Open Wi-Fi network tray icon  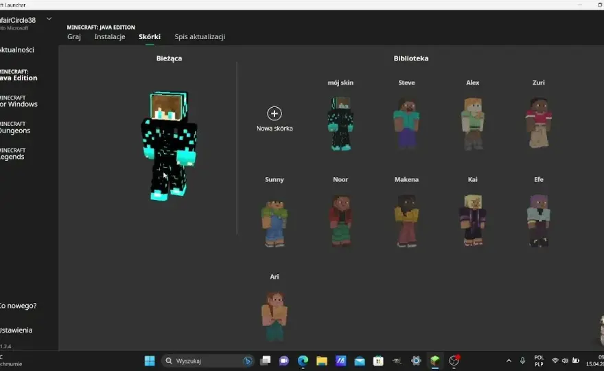555,361
